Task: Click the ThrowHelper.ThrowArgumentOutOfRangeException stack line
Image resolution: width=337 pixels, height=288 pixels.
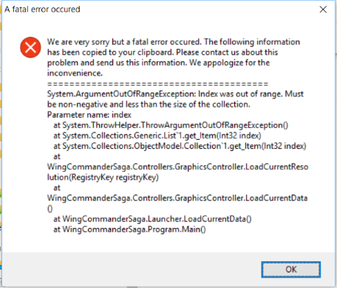Action: (171, 125)
